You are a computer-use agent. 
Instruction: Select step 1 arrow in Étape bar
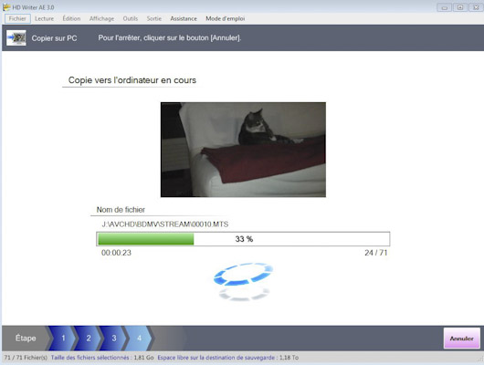tap(63, 338)
